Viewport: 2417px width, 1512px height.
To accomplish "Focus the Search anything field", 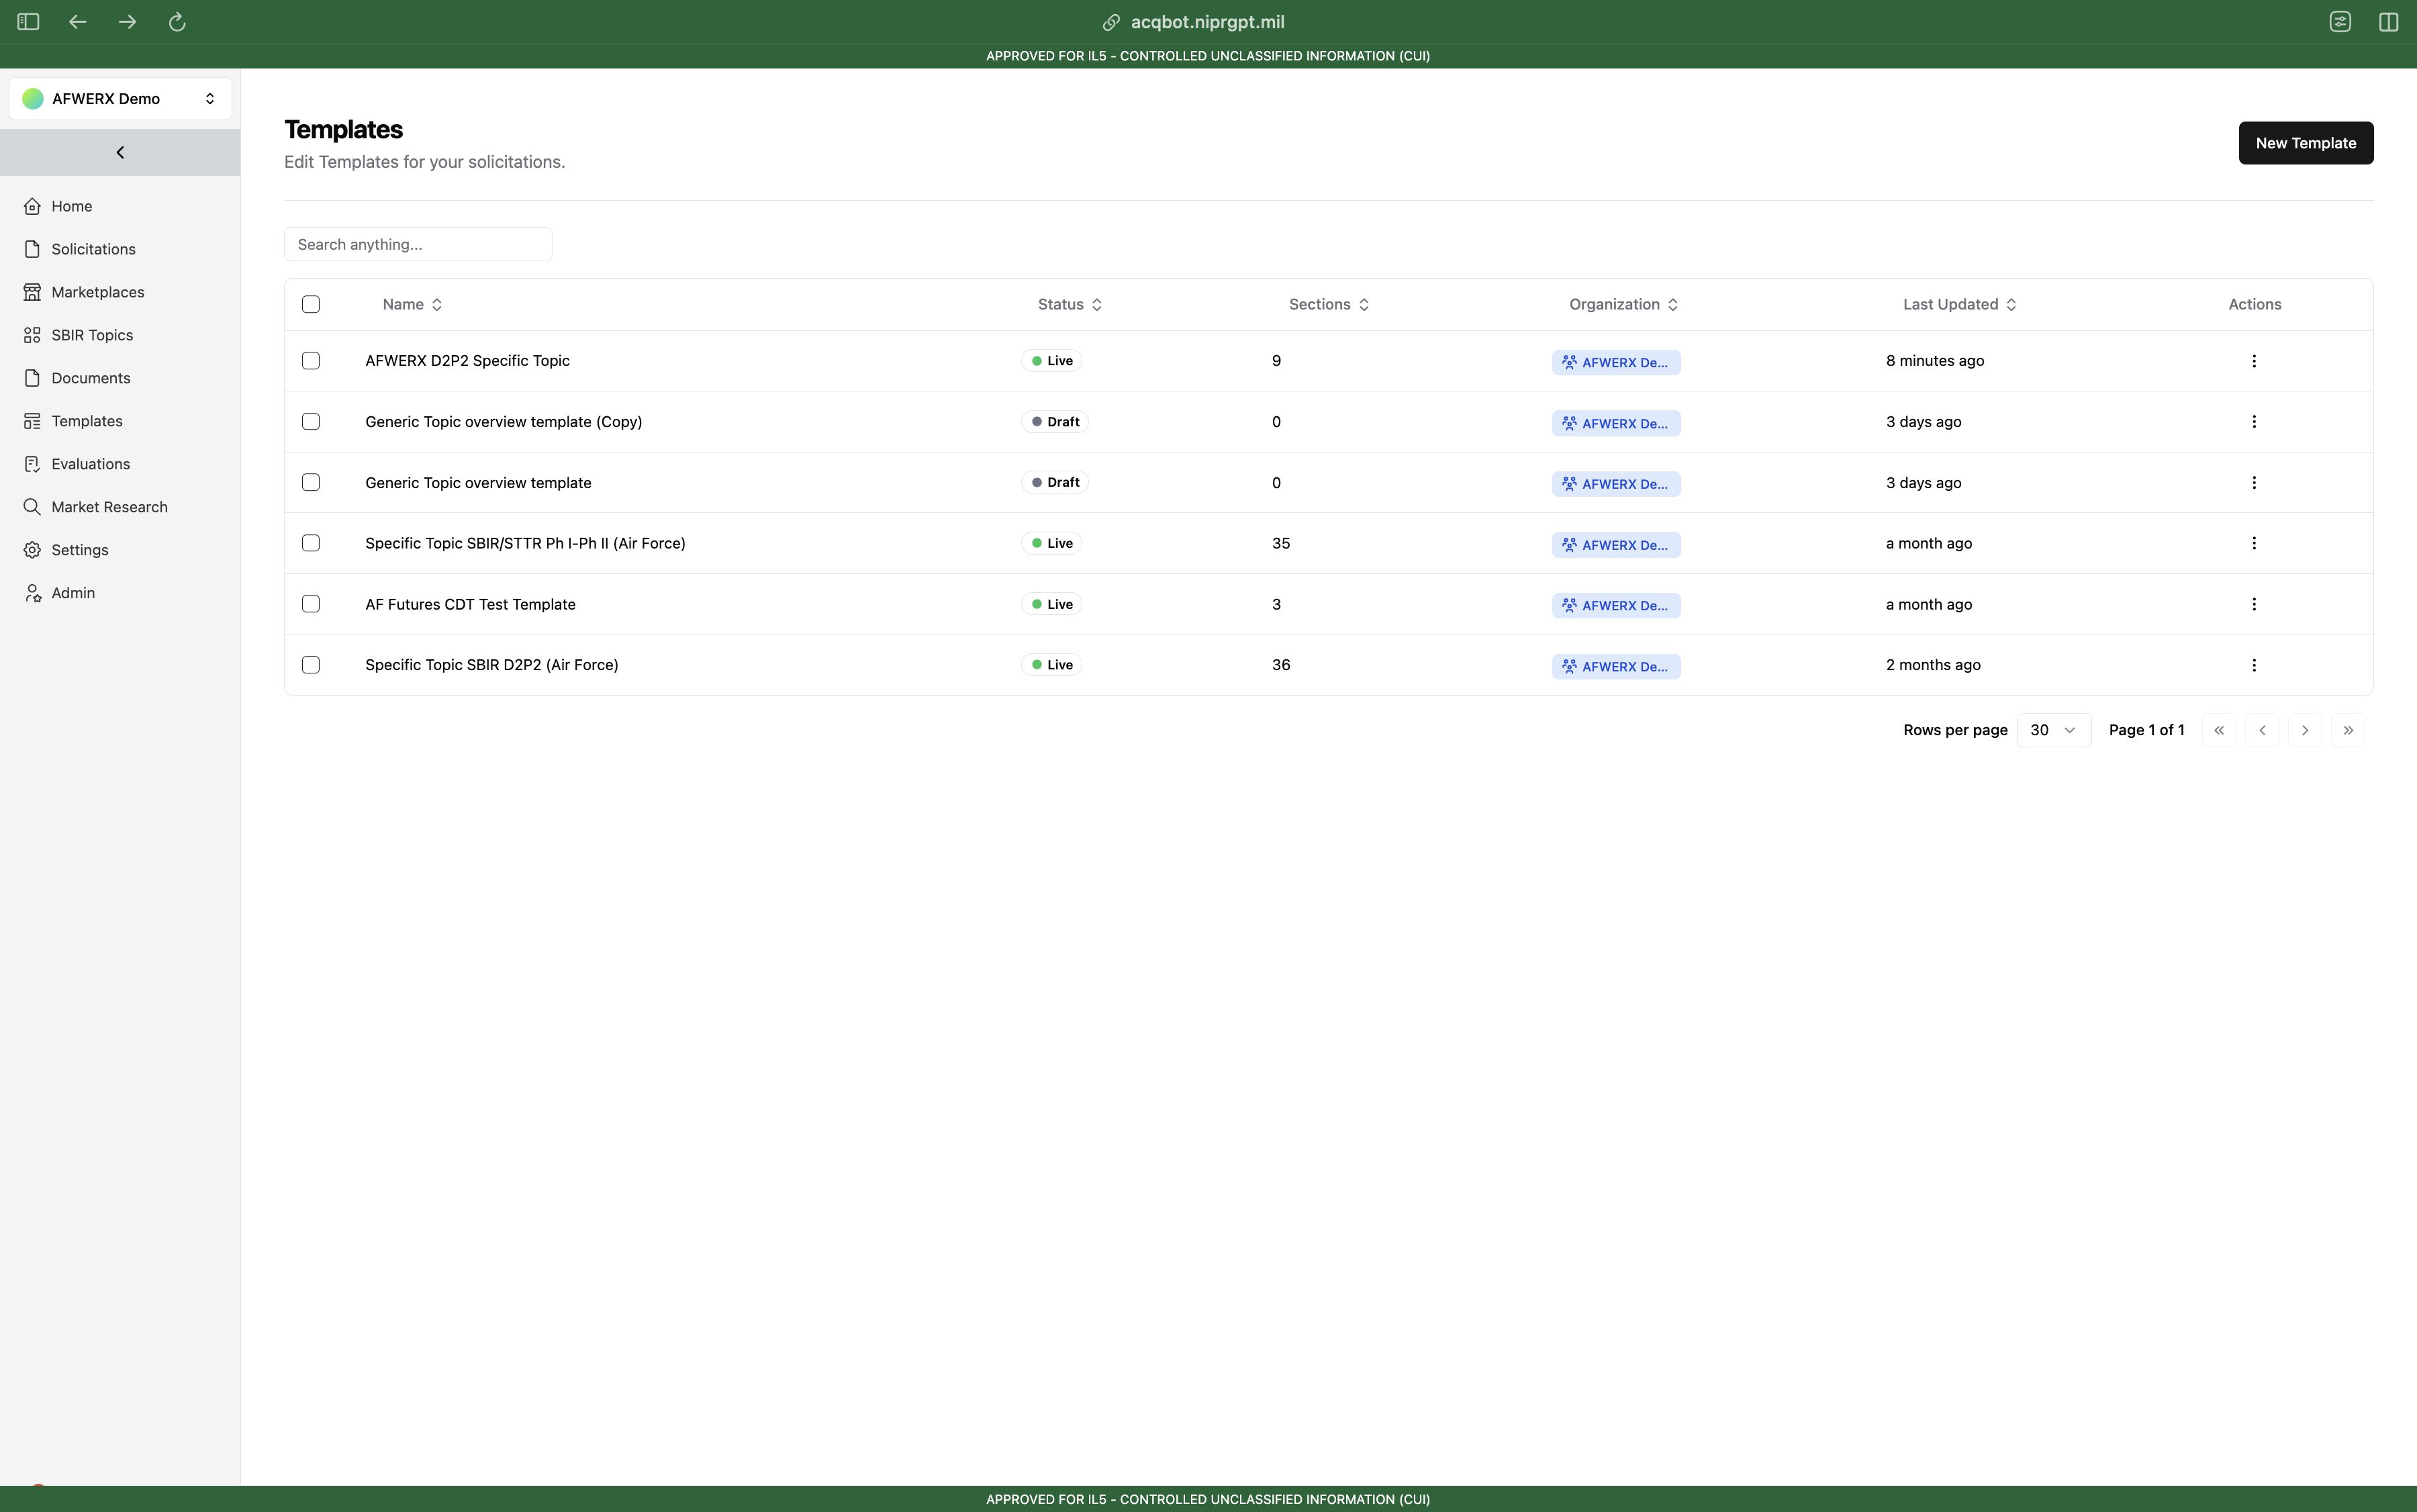I will [418, 244].
